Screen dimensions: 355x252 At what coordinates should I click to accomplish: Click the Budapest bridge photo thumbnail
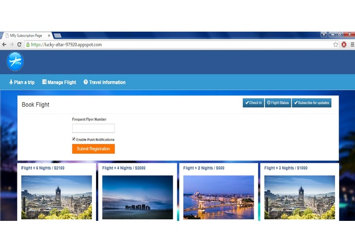(219, 197)
